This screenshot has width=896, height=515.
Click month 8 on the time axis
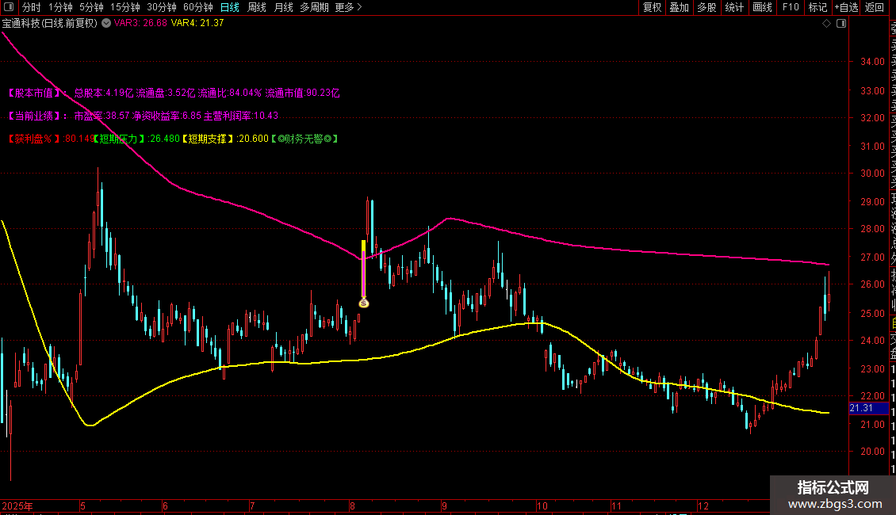pyautogui.click(x=352, y=505)
